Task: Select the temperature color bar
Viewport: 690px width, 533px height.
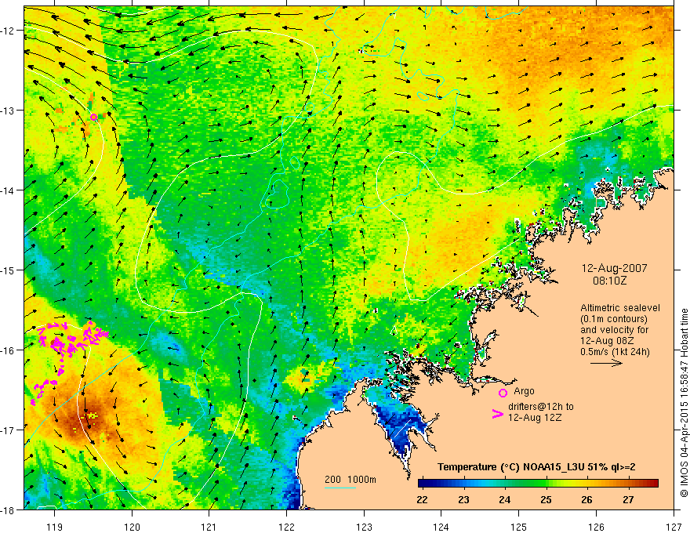Action: coord(538,483)
